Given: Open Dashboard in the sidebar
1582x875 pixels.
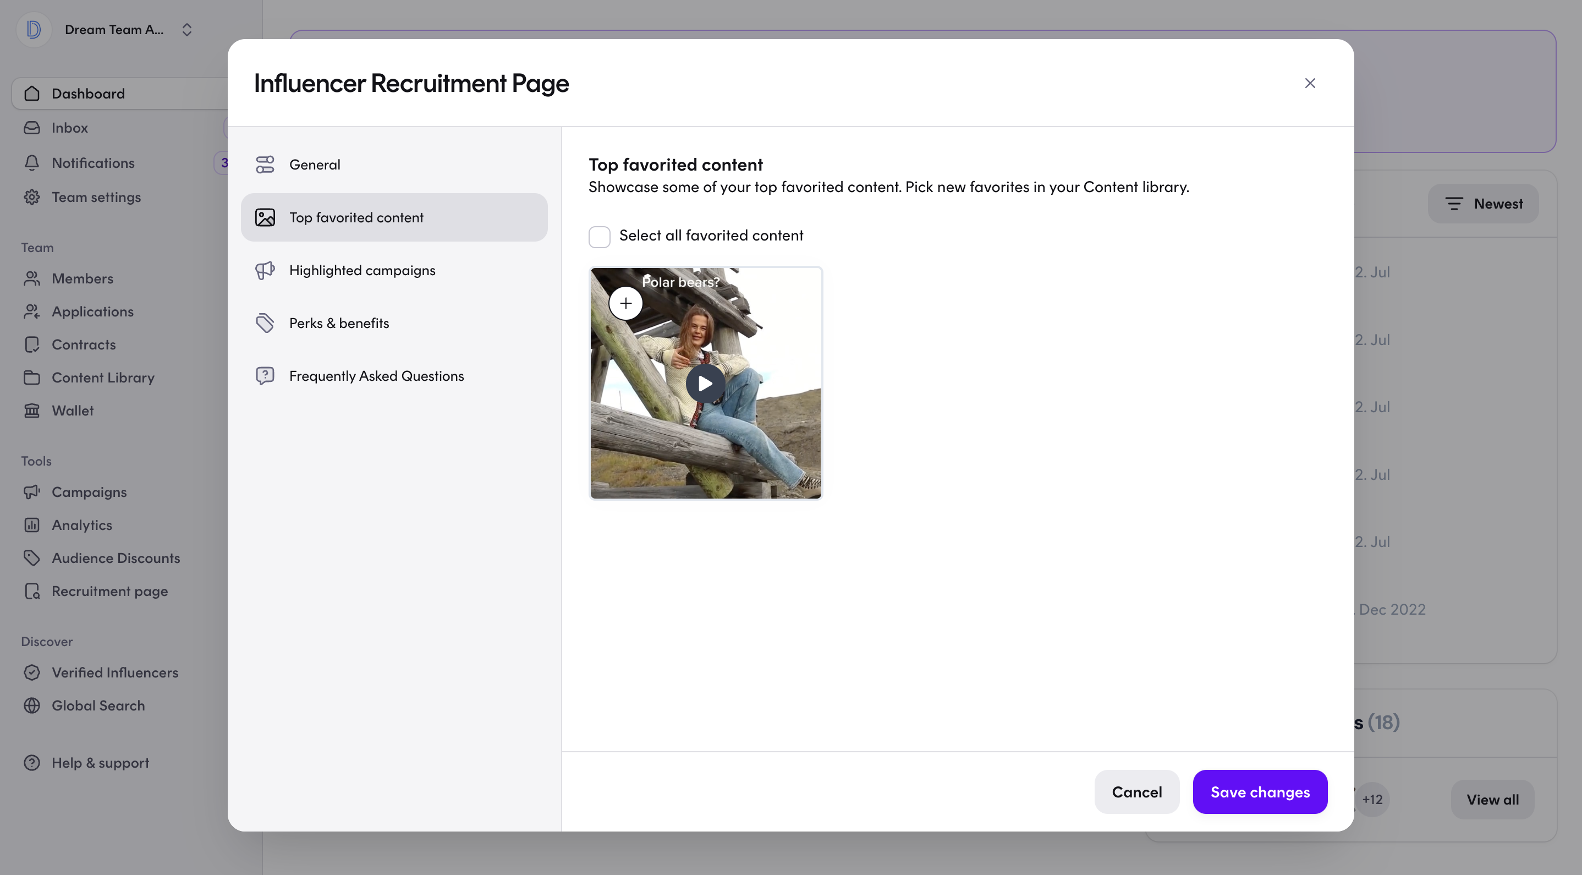Looking at the screenshot, I should tap(120, 94).
